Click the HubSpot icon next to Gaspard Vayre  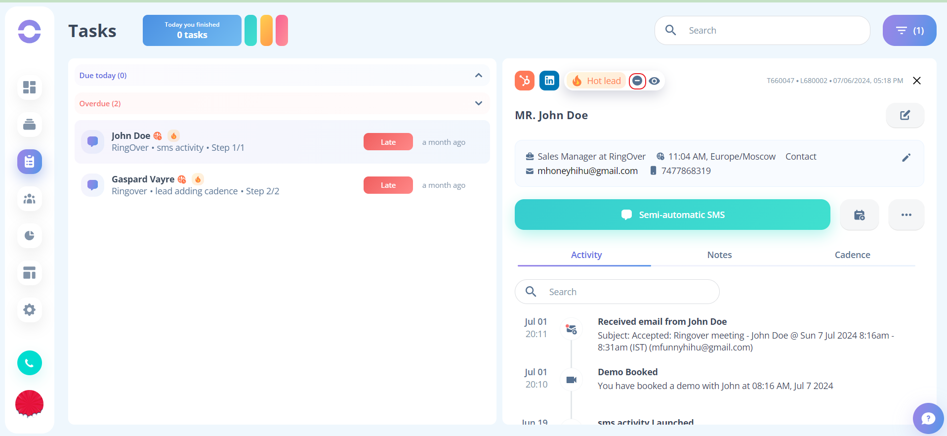(182, 179)
